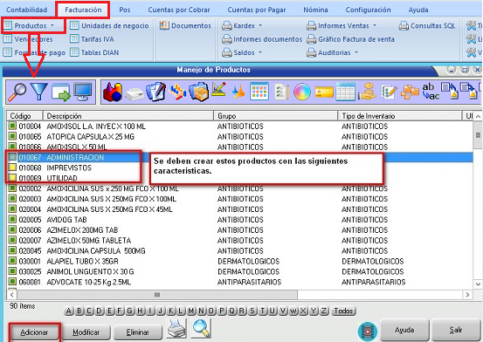Play the video tutorial film icon

tap(368, 332)
